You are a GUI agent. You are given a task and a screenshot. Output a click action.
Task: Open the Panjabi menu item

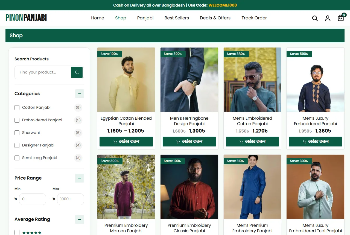pos(145,18)
